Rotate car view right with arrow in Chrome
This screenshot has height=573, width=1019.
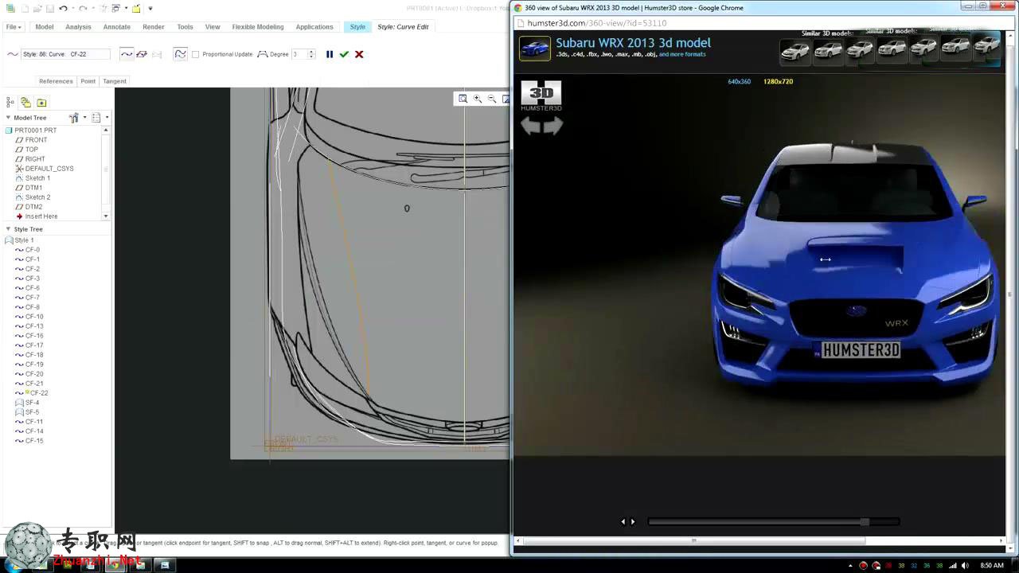(553, 126)
